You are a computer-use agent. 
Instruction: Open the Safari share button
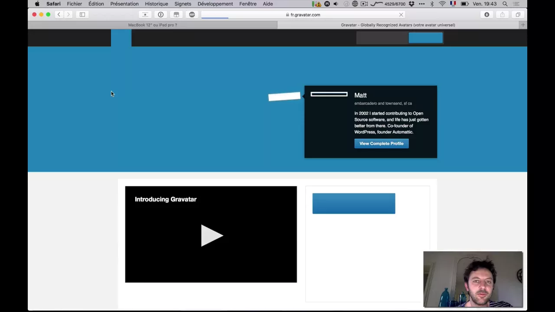[x=503, y=15]
